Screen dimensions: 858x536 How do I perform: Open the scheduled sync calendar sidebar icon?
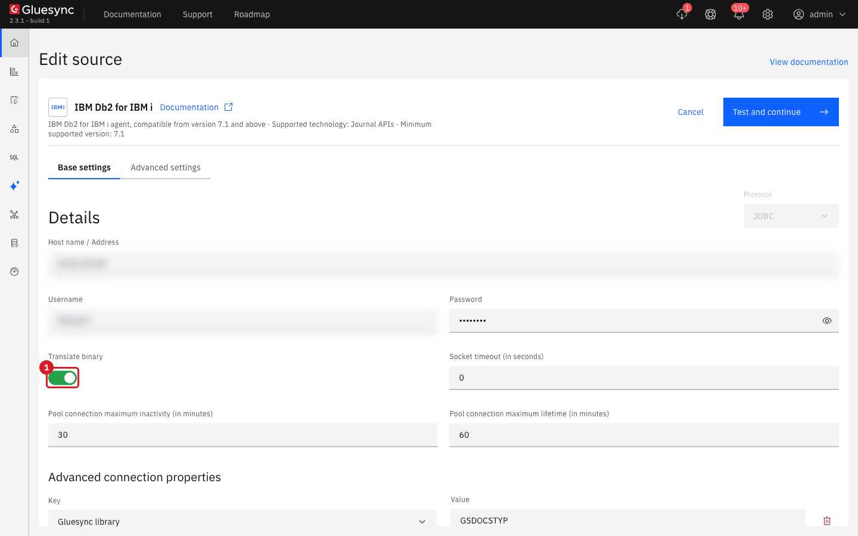14,100
